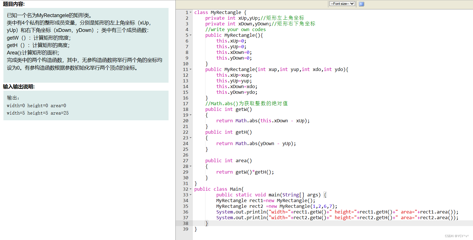Image resolution: width=473 pixels, height=240 pixels.
Task: Click the 'rect1=new MyRectangle();' line
Action: click(x=266, y=200)
